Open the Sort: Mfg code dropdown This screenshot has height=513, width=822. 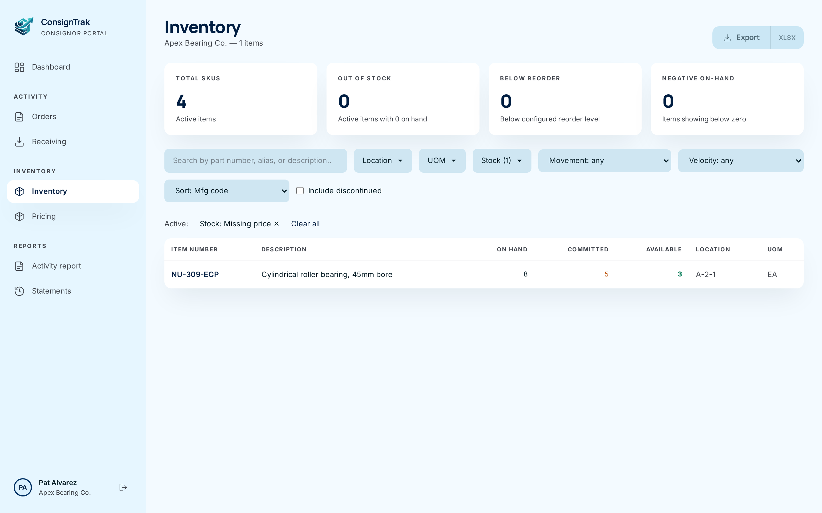coord(227,191)
